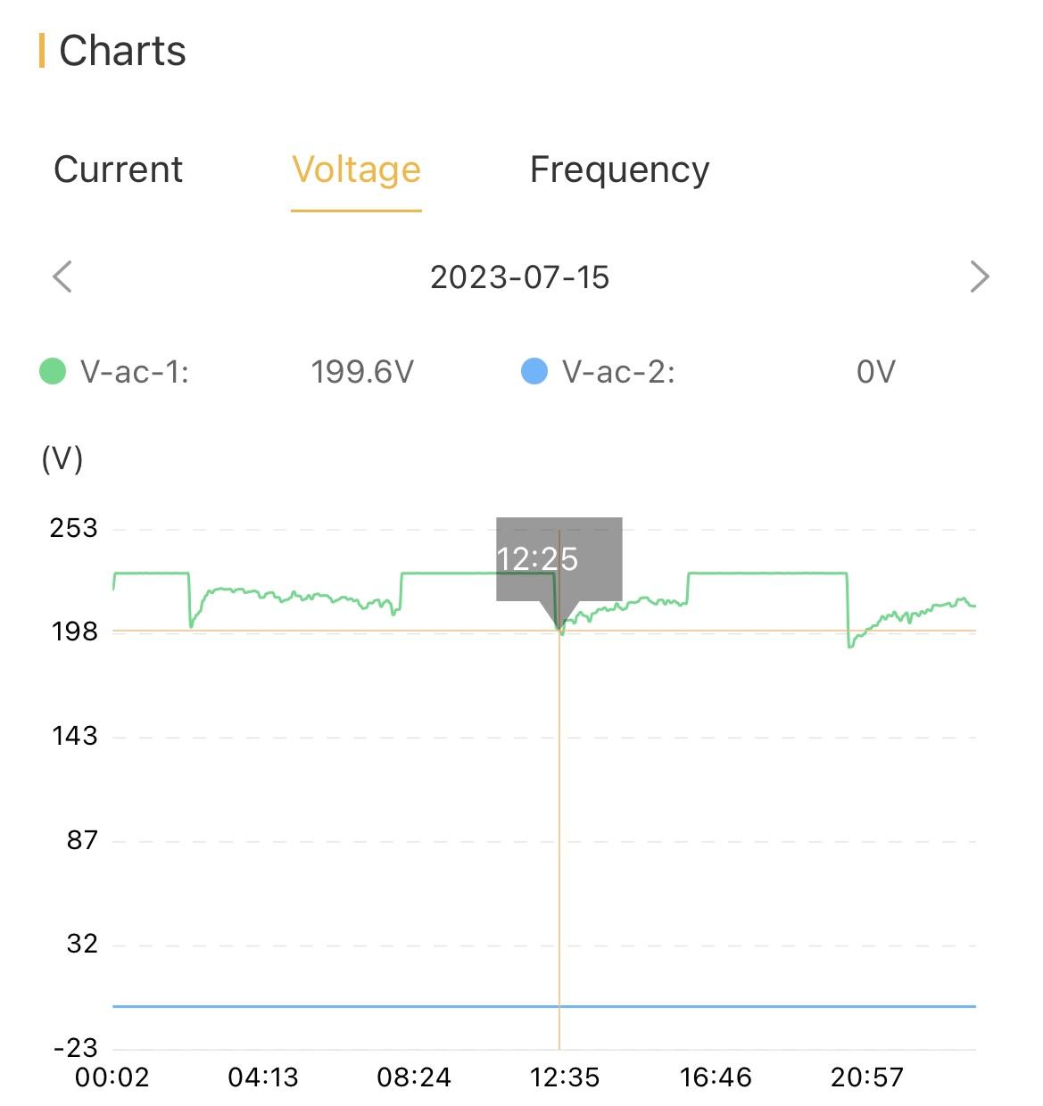Switch to the Current tab
This screenshot has height=1106, width=1043.
pyautogui.click(x=118, y=169)
